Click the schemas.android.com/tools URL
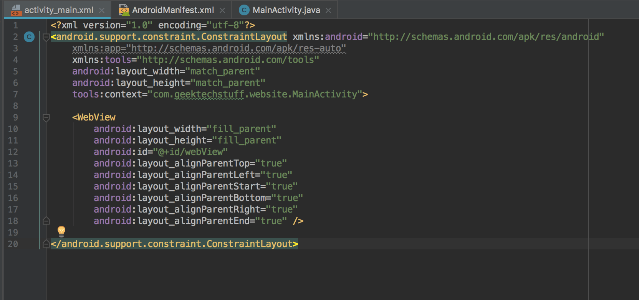The width and height of the screenshot is (639, 300). point(230,60)
